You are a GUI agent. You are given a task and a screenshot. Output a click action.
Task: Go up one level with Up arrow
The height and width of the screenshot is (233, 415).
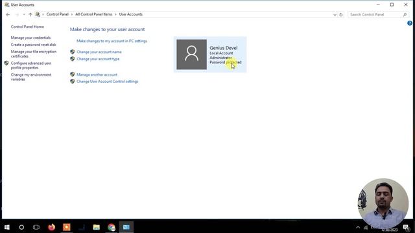tap(30, 14)
